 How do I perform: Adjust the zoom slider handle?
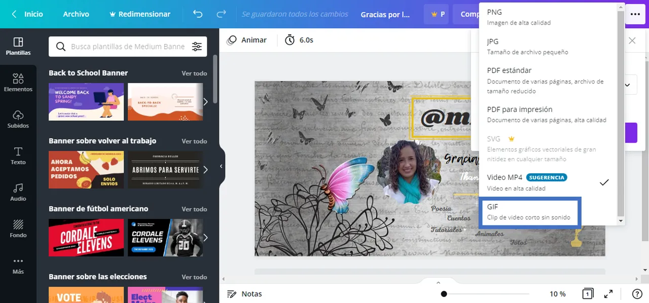coord(444,294)
